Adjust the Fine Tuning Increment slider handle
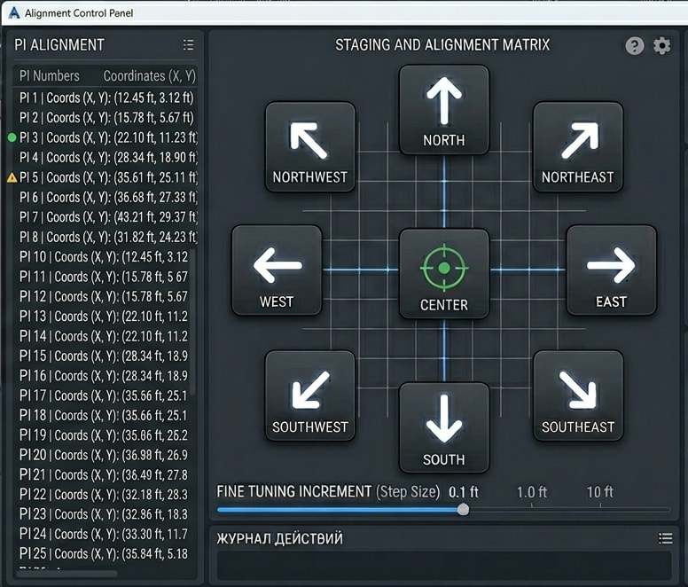Viewport: 688px width, 587px height. tap(463, 510)
